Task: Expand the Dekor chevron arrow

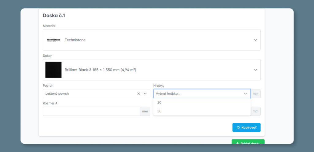Action: pyautogui.click(x=255, y=70)
